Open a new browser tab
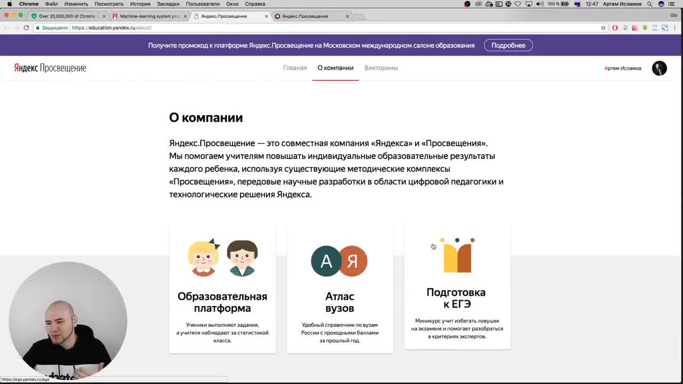 360,17
